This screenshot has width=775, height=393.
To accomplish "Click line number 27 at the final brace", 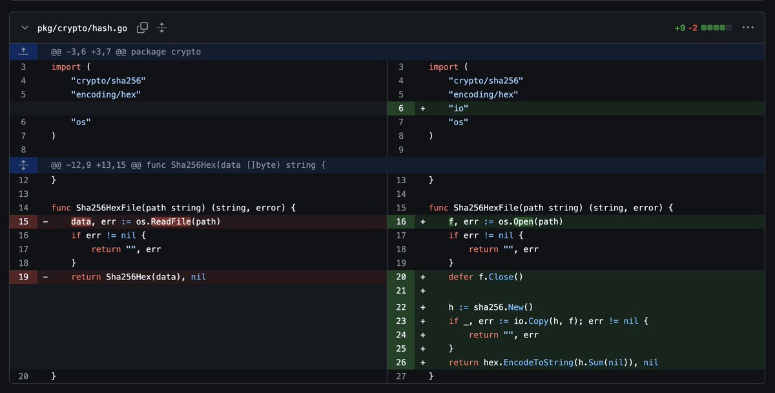I will click(x=401, y=376).
